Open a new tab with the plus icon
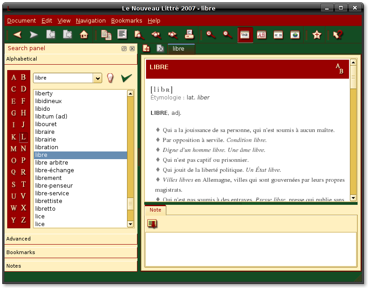Screen dimensions: 368x288 146,48
